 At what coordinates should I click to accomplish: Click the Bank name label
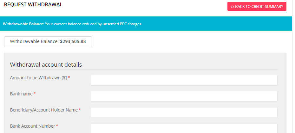(x=21, y=94)
